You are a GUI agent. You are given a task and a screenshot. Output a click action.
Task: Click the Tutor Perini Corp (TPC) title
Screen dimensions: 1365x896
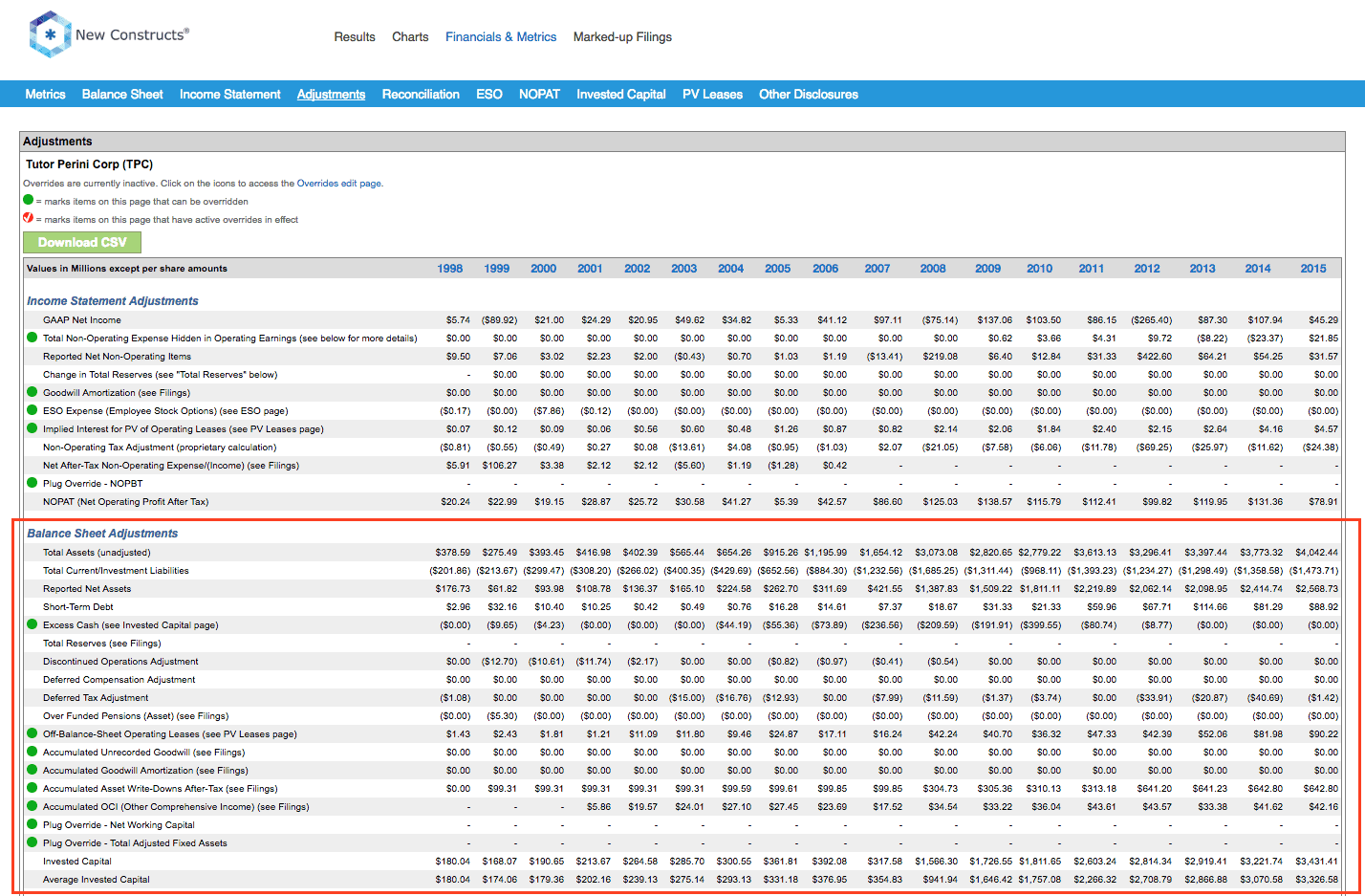[x=89, y=164]
